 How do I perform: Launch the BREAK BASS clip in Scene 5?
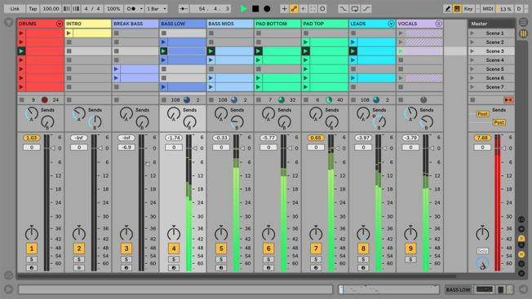[117, 69]
